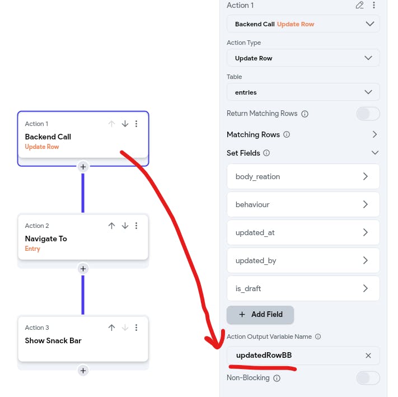Move Action 2 Navigate To card up
The image size is (398, 397).
111,226
